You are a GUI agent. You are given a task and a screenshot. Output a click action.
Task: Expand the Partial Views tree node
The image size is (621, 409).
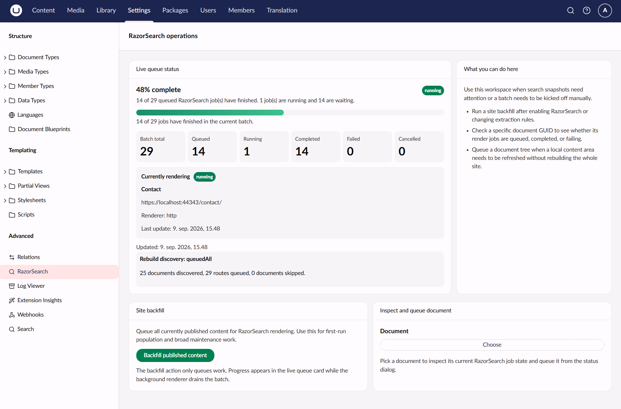pos(5,186)
